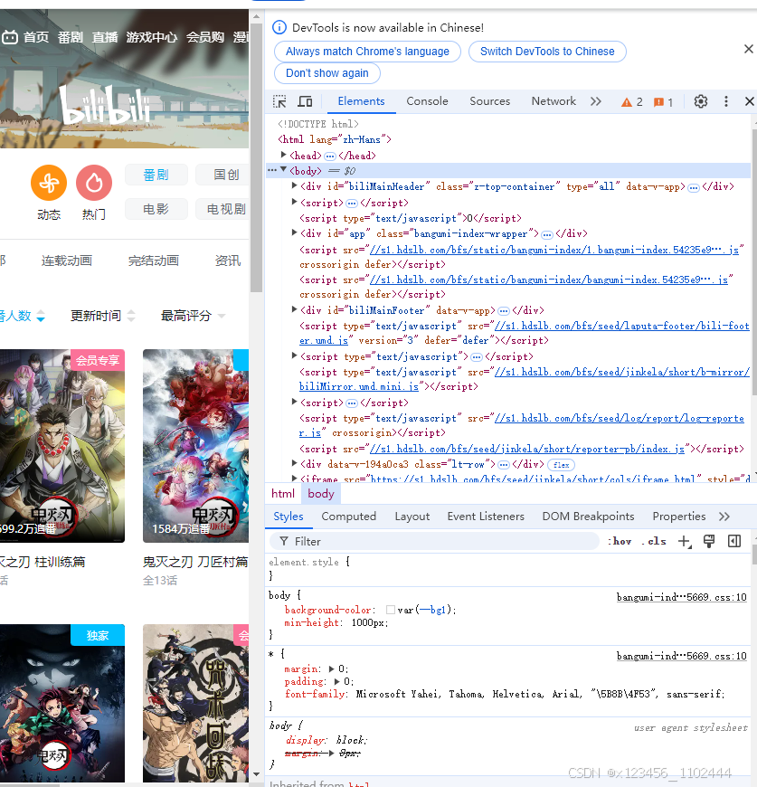Viewport: 757px width, 787px height.
Task: Click the 电影 category button
Action: tap(156, 209)
